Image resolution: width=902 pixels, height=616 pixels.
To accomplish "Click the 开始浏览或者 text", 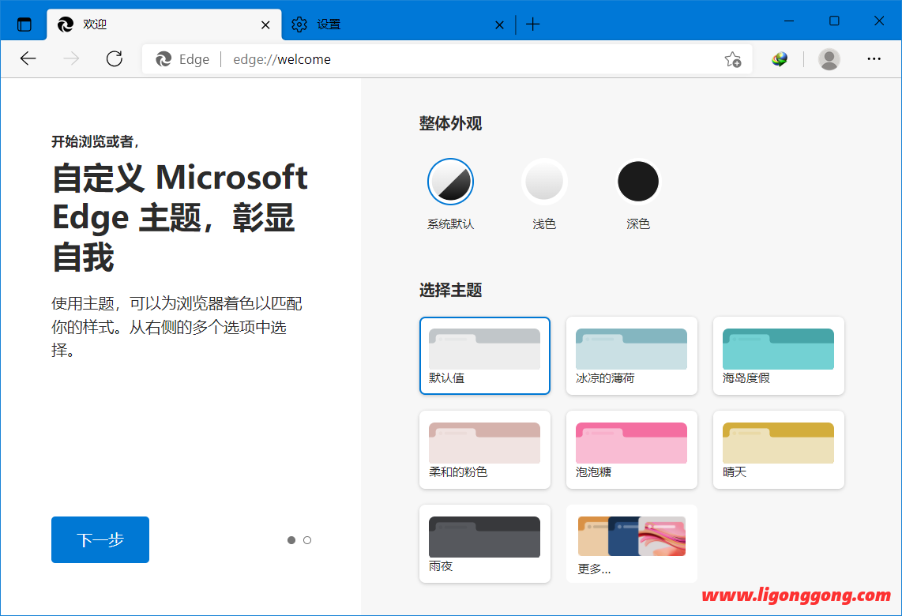I will (95, 141).
